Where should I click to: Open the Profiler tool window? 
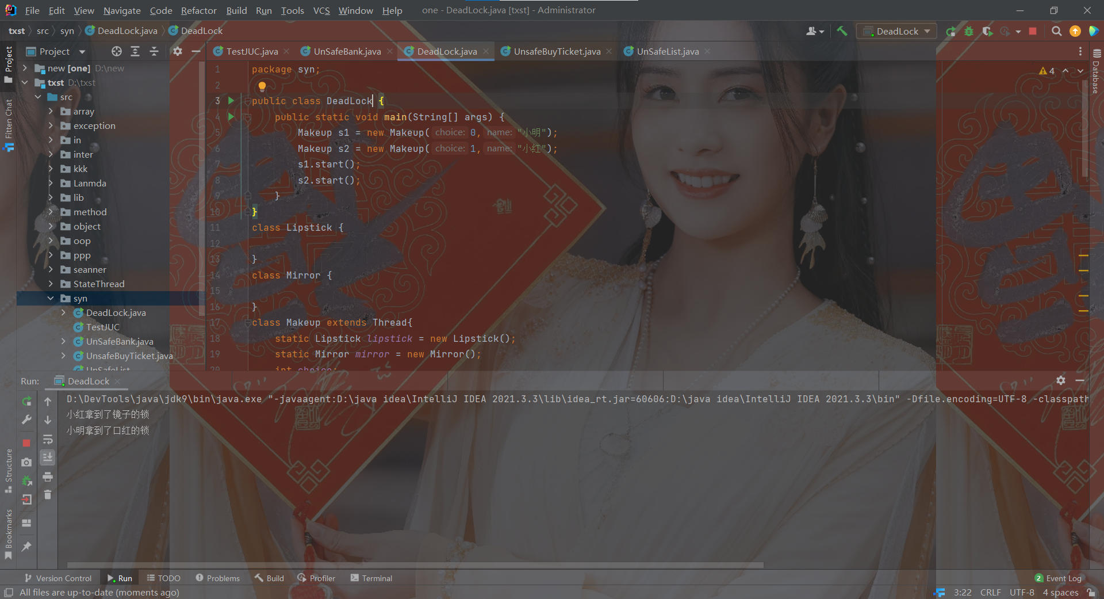tap(316, 578)
